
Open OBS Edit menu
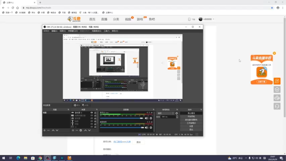[54, 31]
